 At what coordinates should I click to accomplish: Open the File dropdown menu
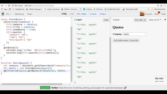tap(8, 14)
